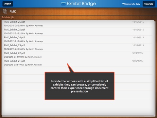Click the Exhibits (6) header
Image resolution: width=157 pixels, height=118 pixels.
pyautogui.click(x=8, y=17)
